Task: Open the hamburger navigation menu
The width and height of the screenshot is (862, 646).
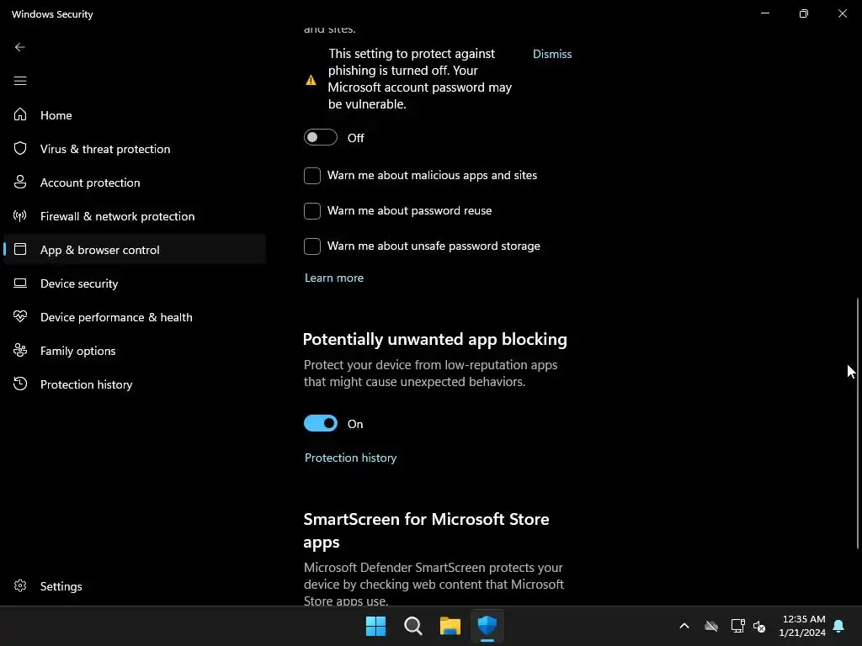Action: coord(20,82)
